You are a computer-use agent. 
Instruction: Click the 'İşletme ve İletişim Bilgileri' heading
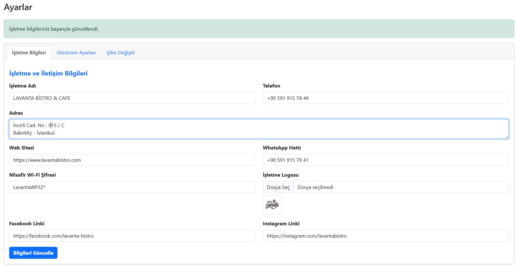click(x=48, y=73)
